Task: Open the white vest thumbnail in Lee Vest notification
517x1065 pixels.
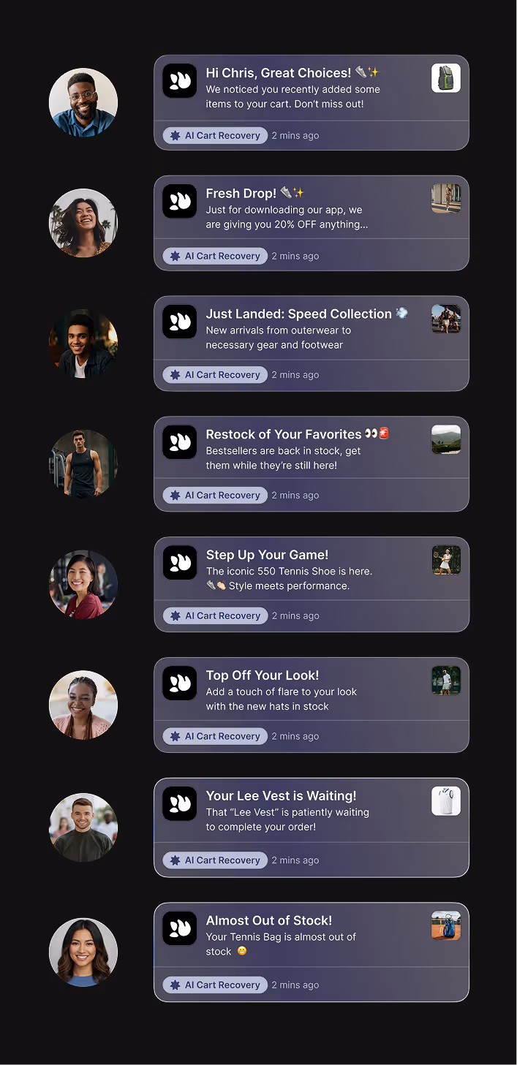Action: pos(446,801)
